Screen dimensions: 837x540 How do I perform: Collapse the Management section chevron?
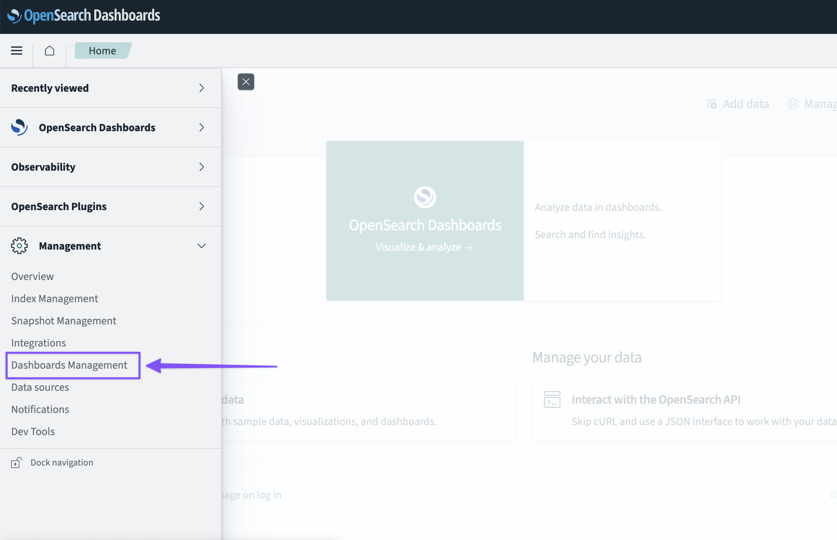(x=201, y=246)
